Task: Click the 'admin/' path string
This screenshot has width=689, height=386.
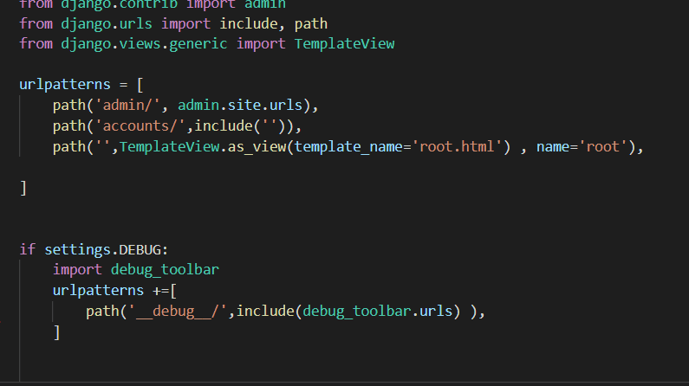Action: tap(127, 106)
